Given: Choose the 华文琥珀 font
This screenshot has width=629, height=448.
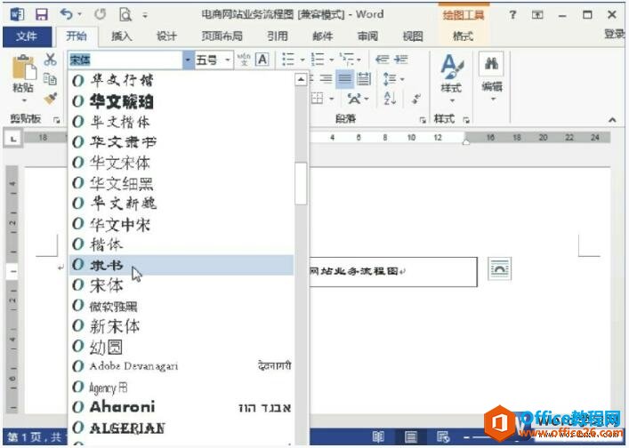Looking at the screenshot, I should tap(181, 101).
